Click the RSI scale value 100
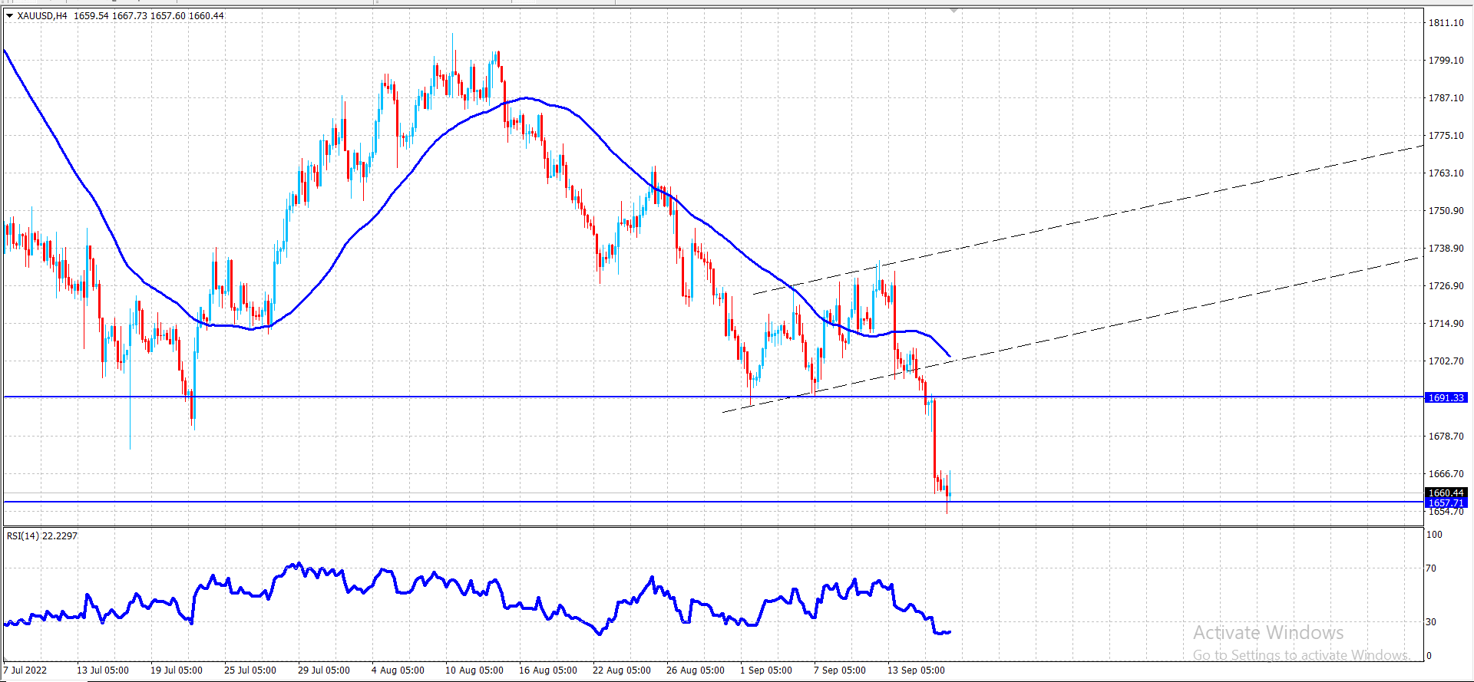 click(1434, 535)
